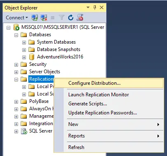Collapse the Databases folder
The image size is (167, 156).
16,35
